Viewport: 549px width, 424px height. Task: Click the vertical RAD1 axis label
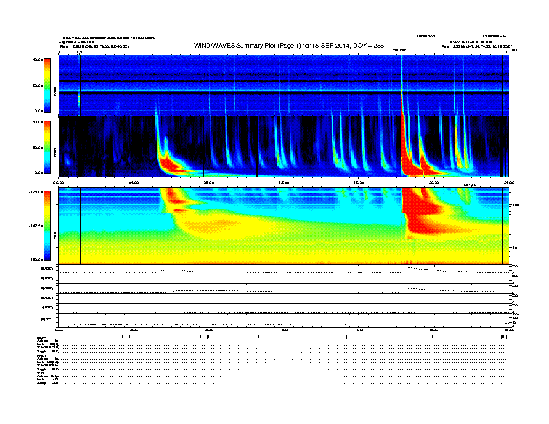tap(55, 152)
